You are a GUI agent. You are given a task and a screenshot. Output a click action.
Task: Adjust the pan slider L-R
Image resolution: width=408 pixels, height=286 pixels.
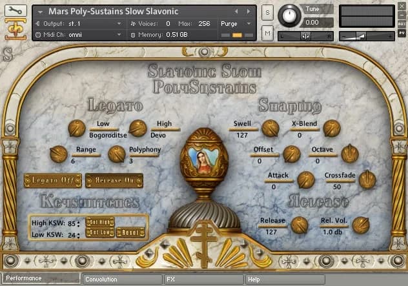coord(306,36)
